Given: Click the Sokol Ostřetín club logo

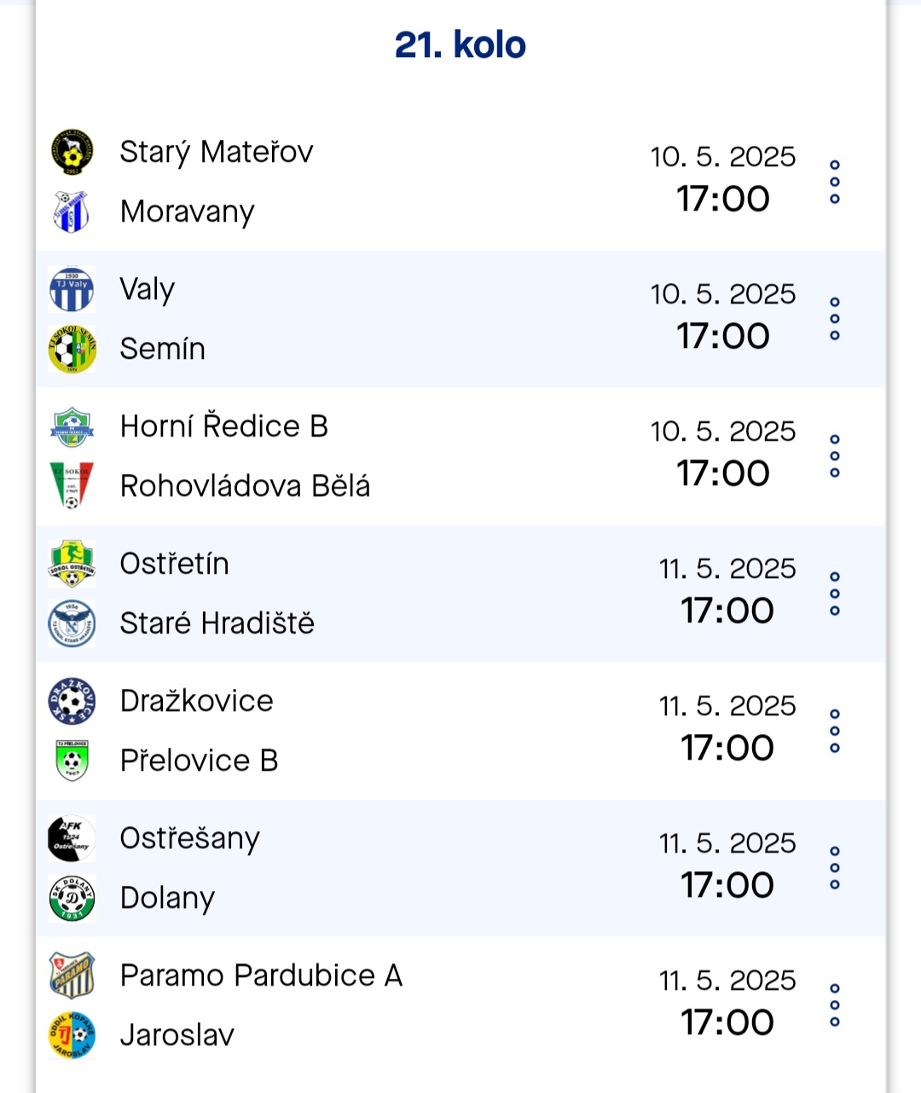Looking at the screenshot, I should 72,564.
